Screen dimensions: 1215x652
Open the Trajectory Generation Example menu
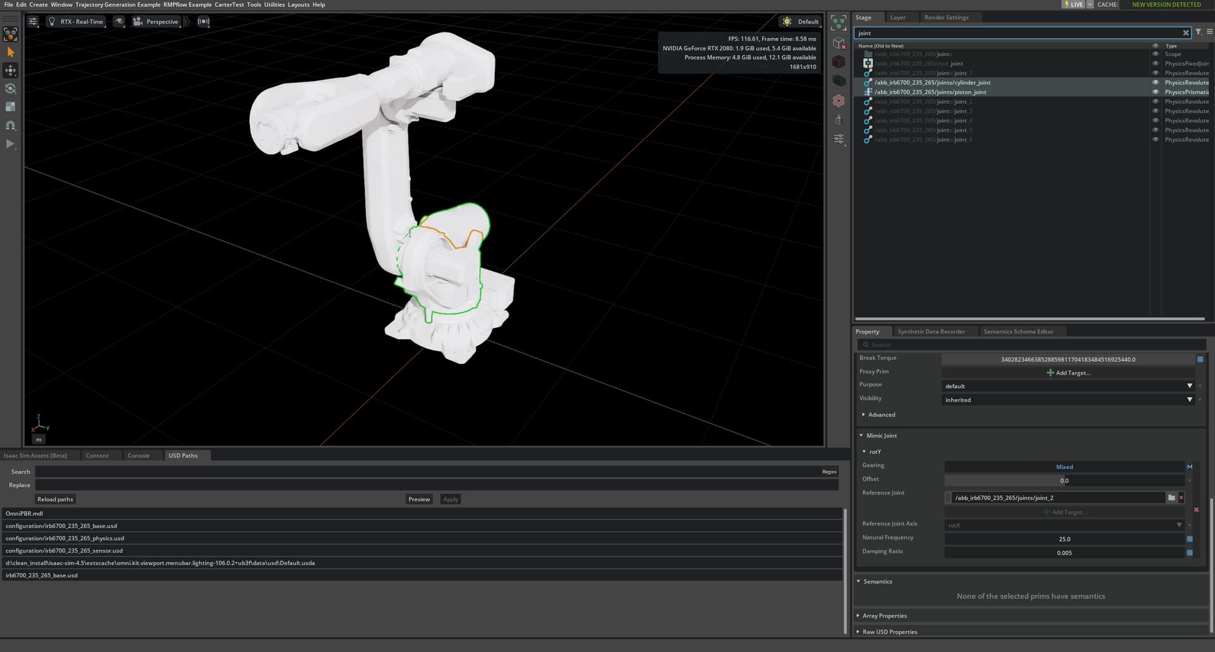(118, 4)
